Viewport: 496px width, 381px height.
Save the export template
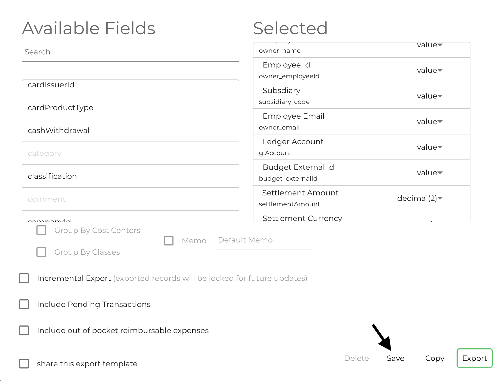[396, 358]
